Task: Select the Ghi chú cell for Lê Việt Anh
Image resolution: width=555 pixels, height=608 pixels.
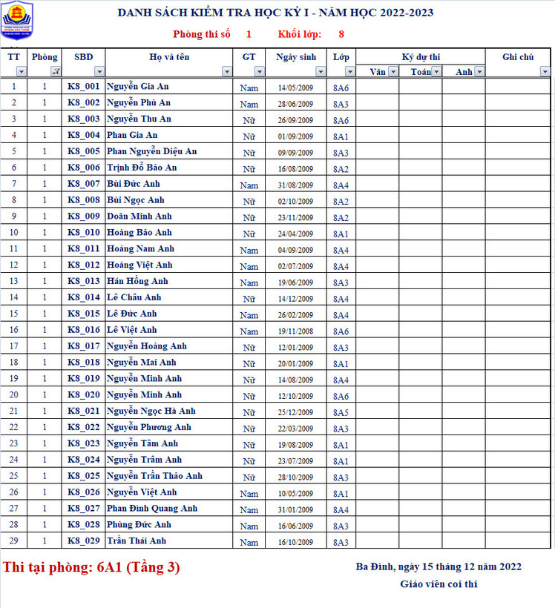Action: pos(518,330)
